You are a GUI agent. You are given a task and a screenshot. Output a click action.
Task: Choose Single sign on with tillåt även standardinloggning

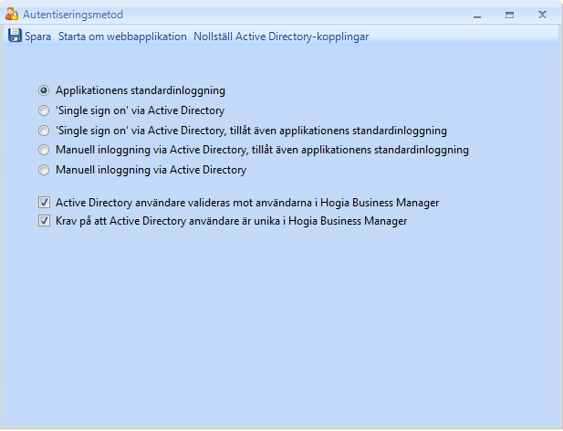(44, 131)
